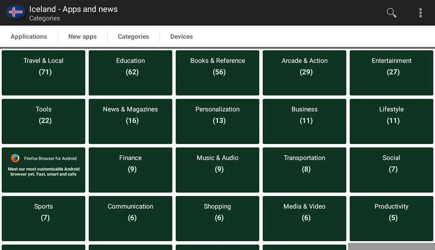
Task: Choose the Communication category tile
Action: (130, 218)
